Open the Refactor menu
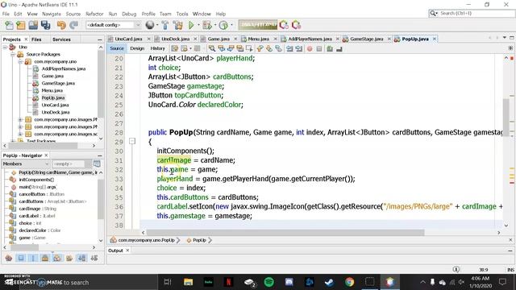 [94, 14]
